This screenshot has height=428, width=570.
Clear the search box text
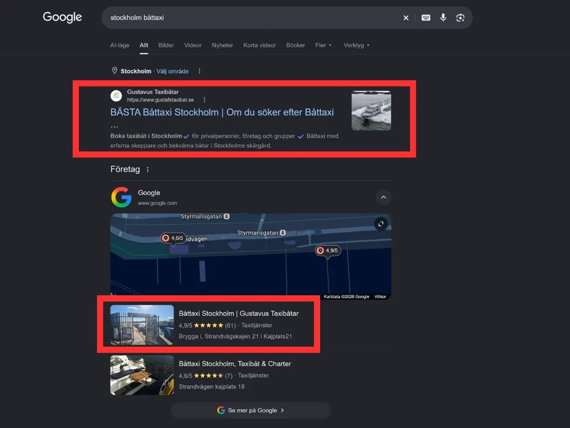pos(406,18)
